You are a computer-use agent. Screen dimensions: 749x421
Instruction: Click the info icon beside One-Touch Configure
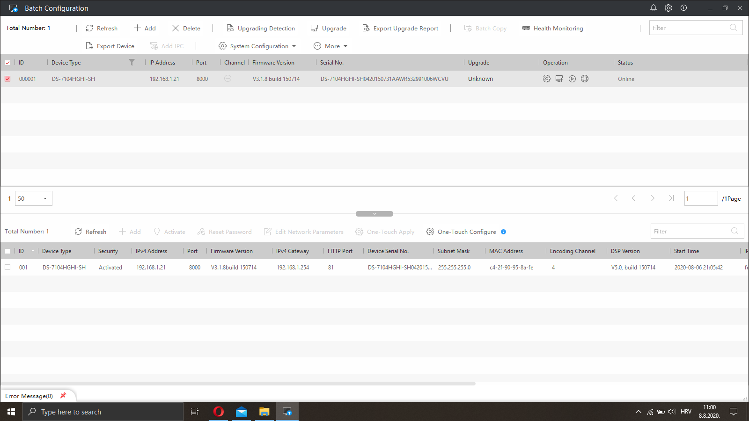[x=504, y=232]
